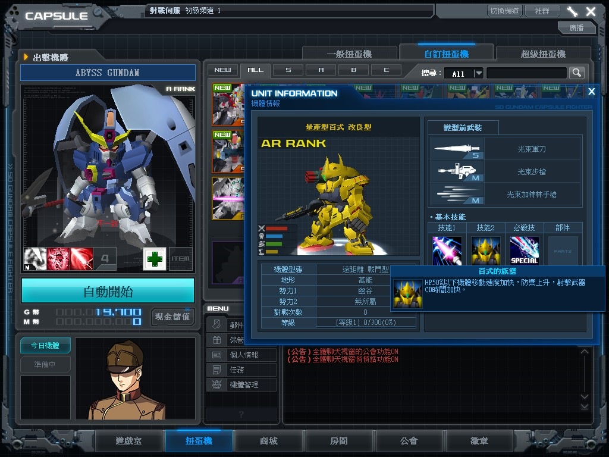Click the [等級1] 0/300(0%) level value

366,323
